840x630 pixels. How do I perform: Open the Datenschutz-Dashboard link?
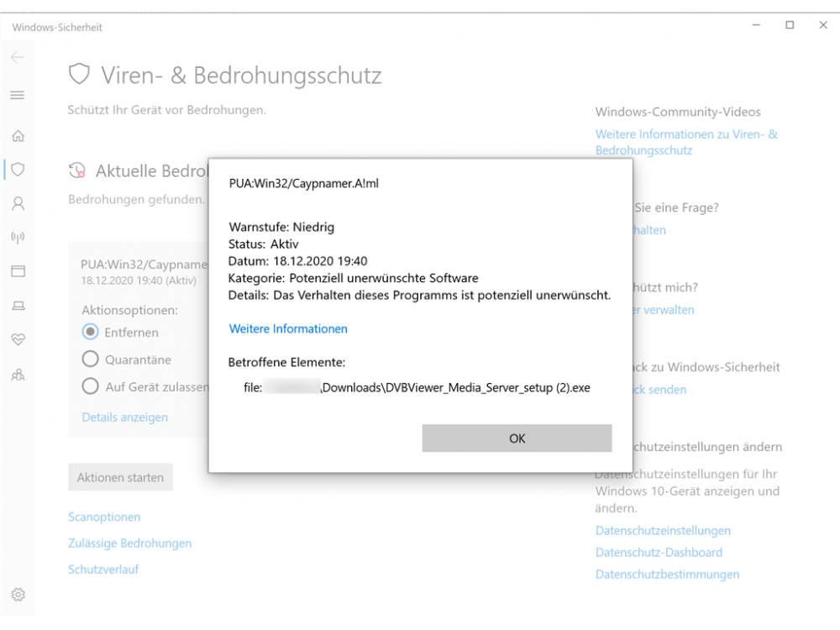tap(659, 553)
